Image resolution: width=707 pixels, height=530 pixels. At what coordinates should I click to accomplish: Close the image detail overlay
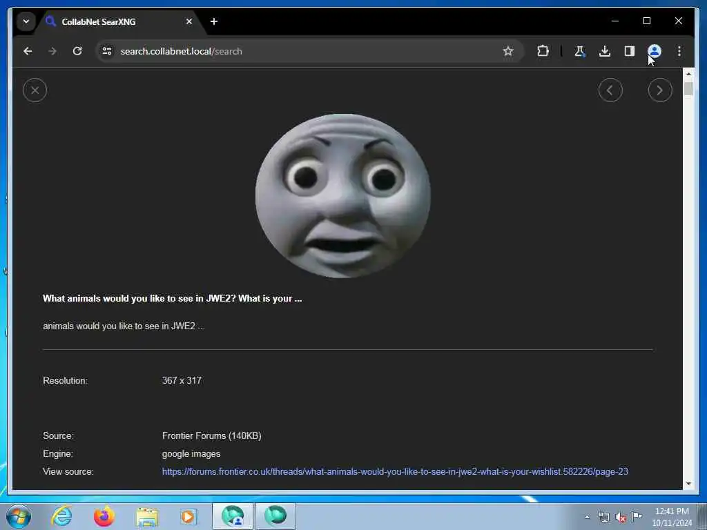(35, 90)
